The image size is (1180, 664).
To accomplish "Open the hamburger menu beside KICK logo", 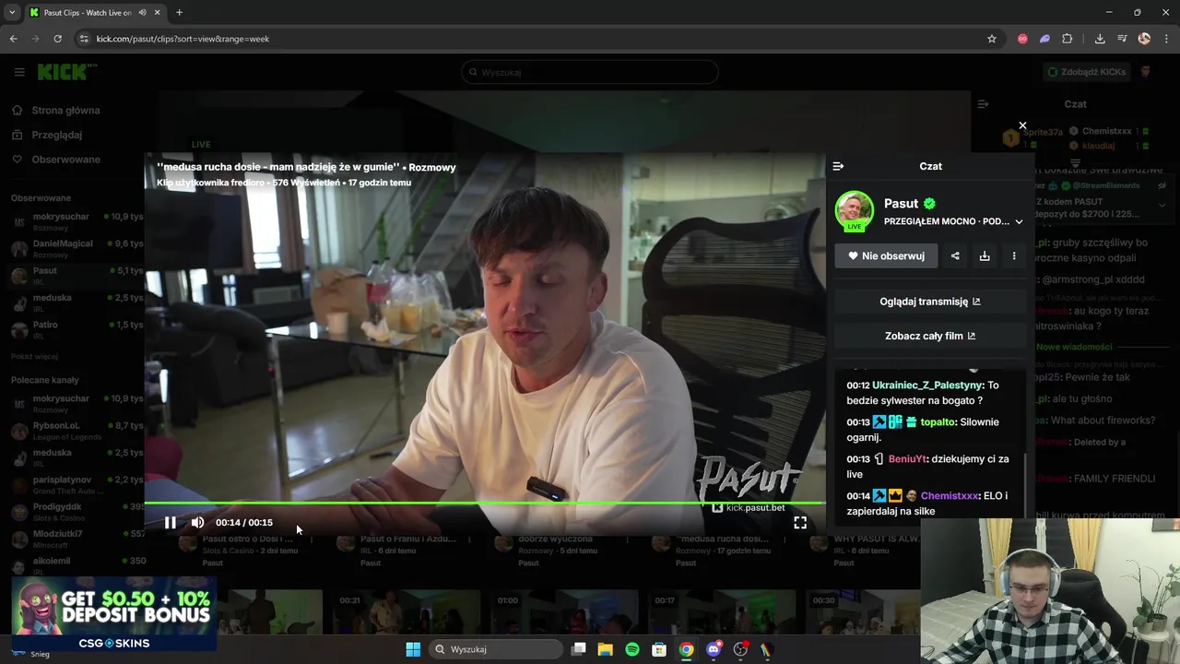I will (19, 71).
